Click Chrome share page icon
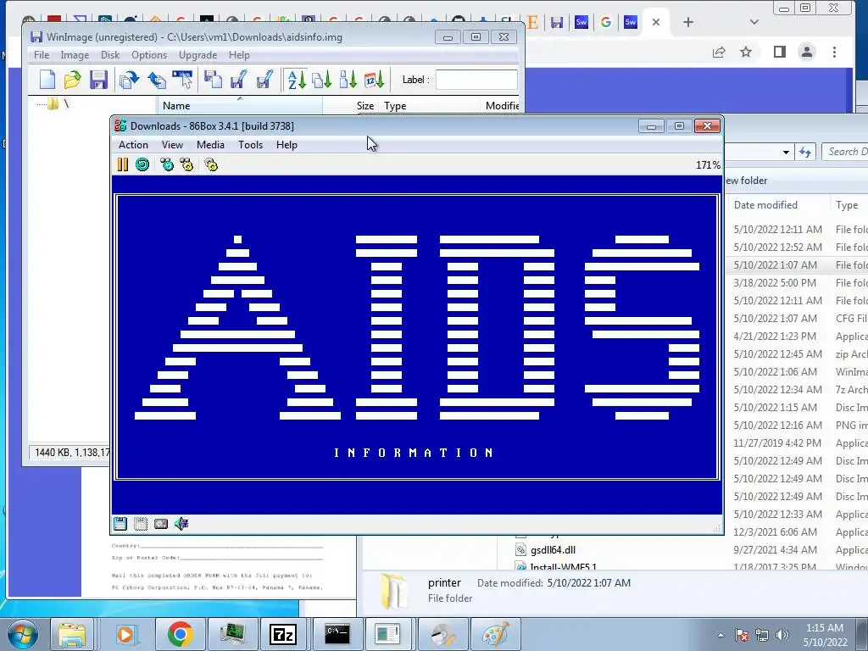This screenshot has height=651, width=868. [719, 52]
